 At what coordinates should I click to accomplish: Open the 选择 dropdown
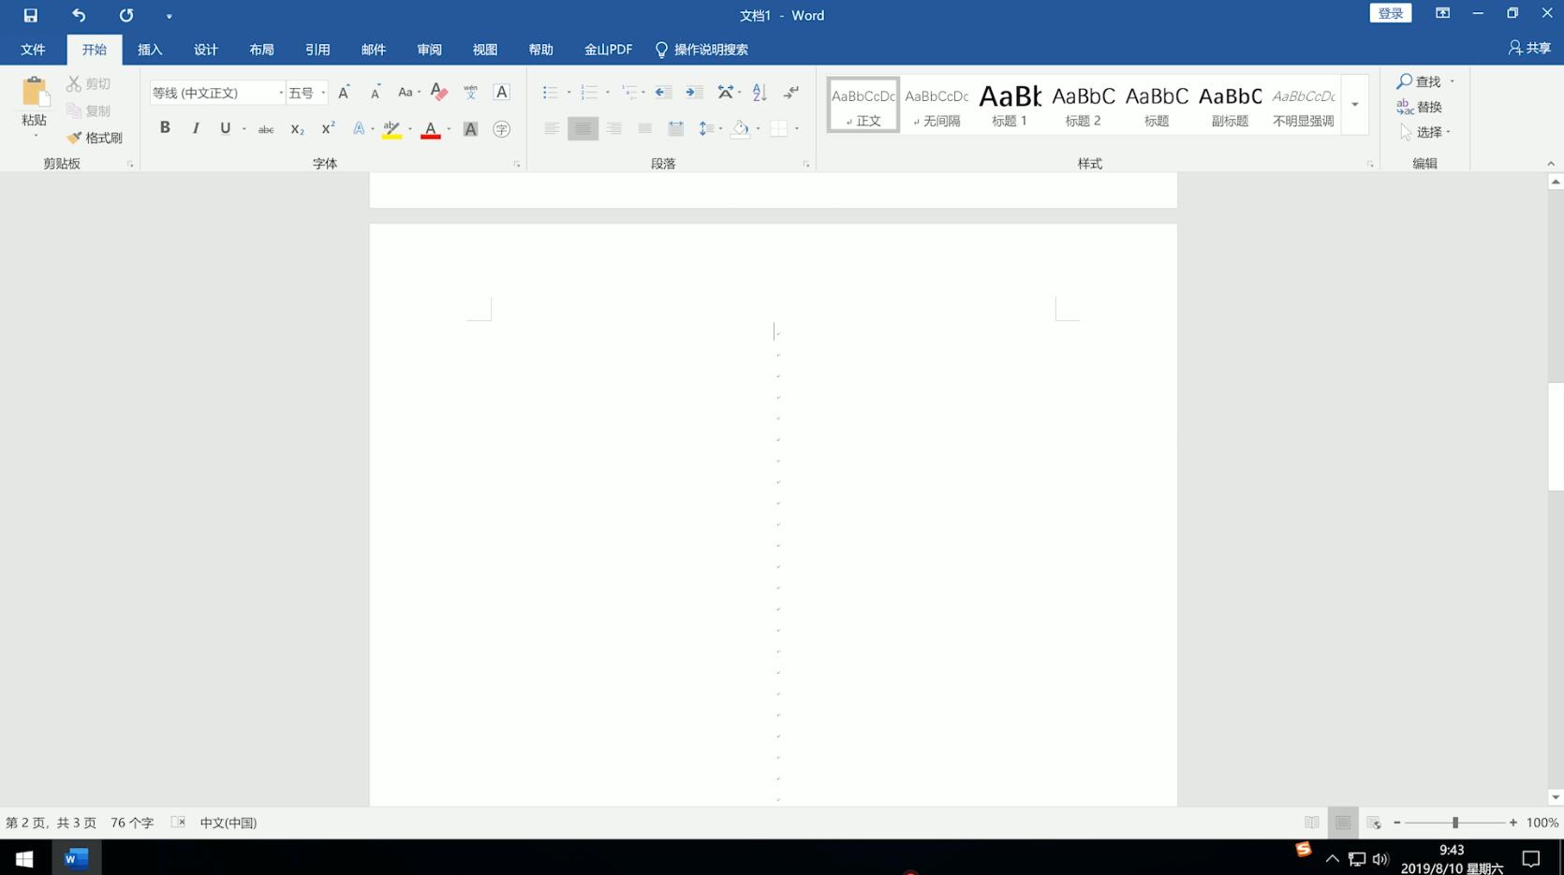[1424, 132]
